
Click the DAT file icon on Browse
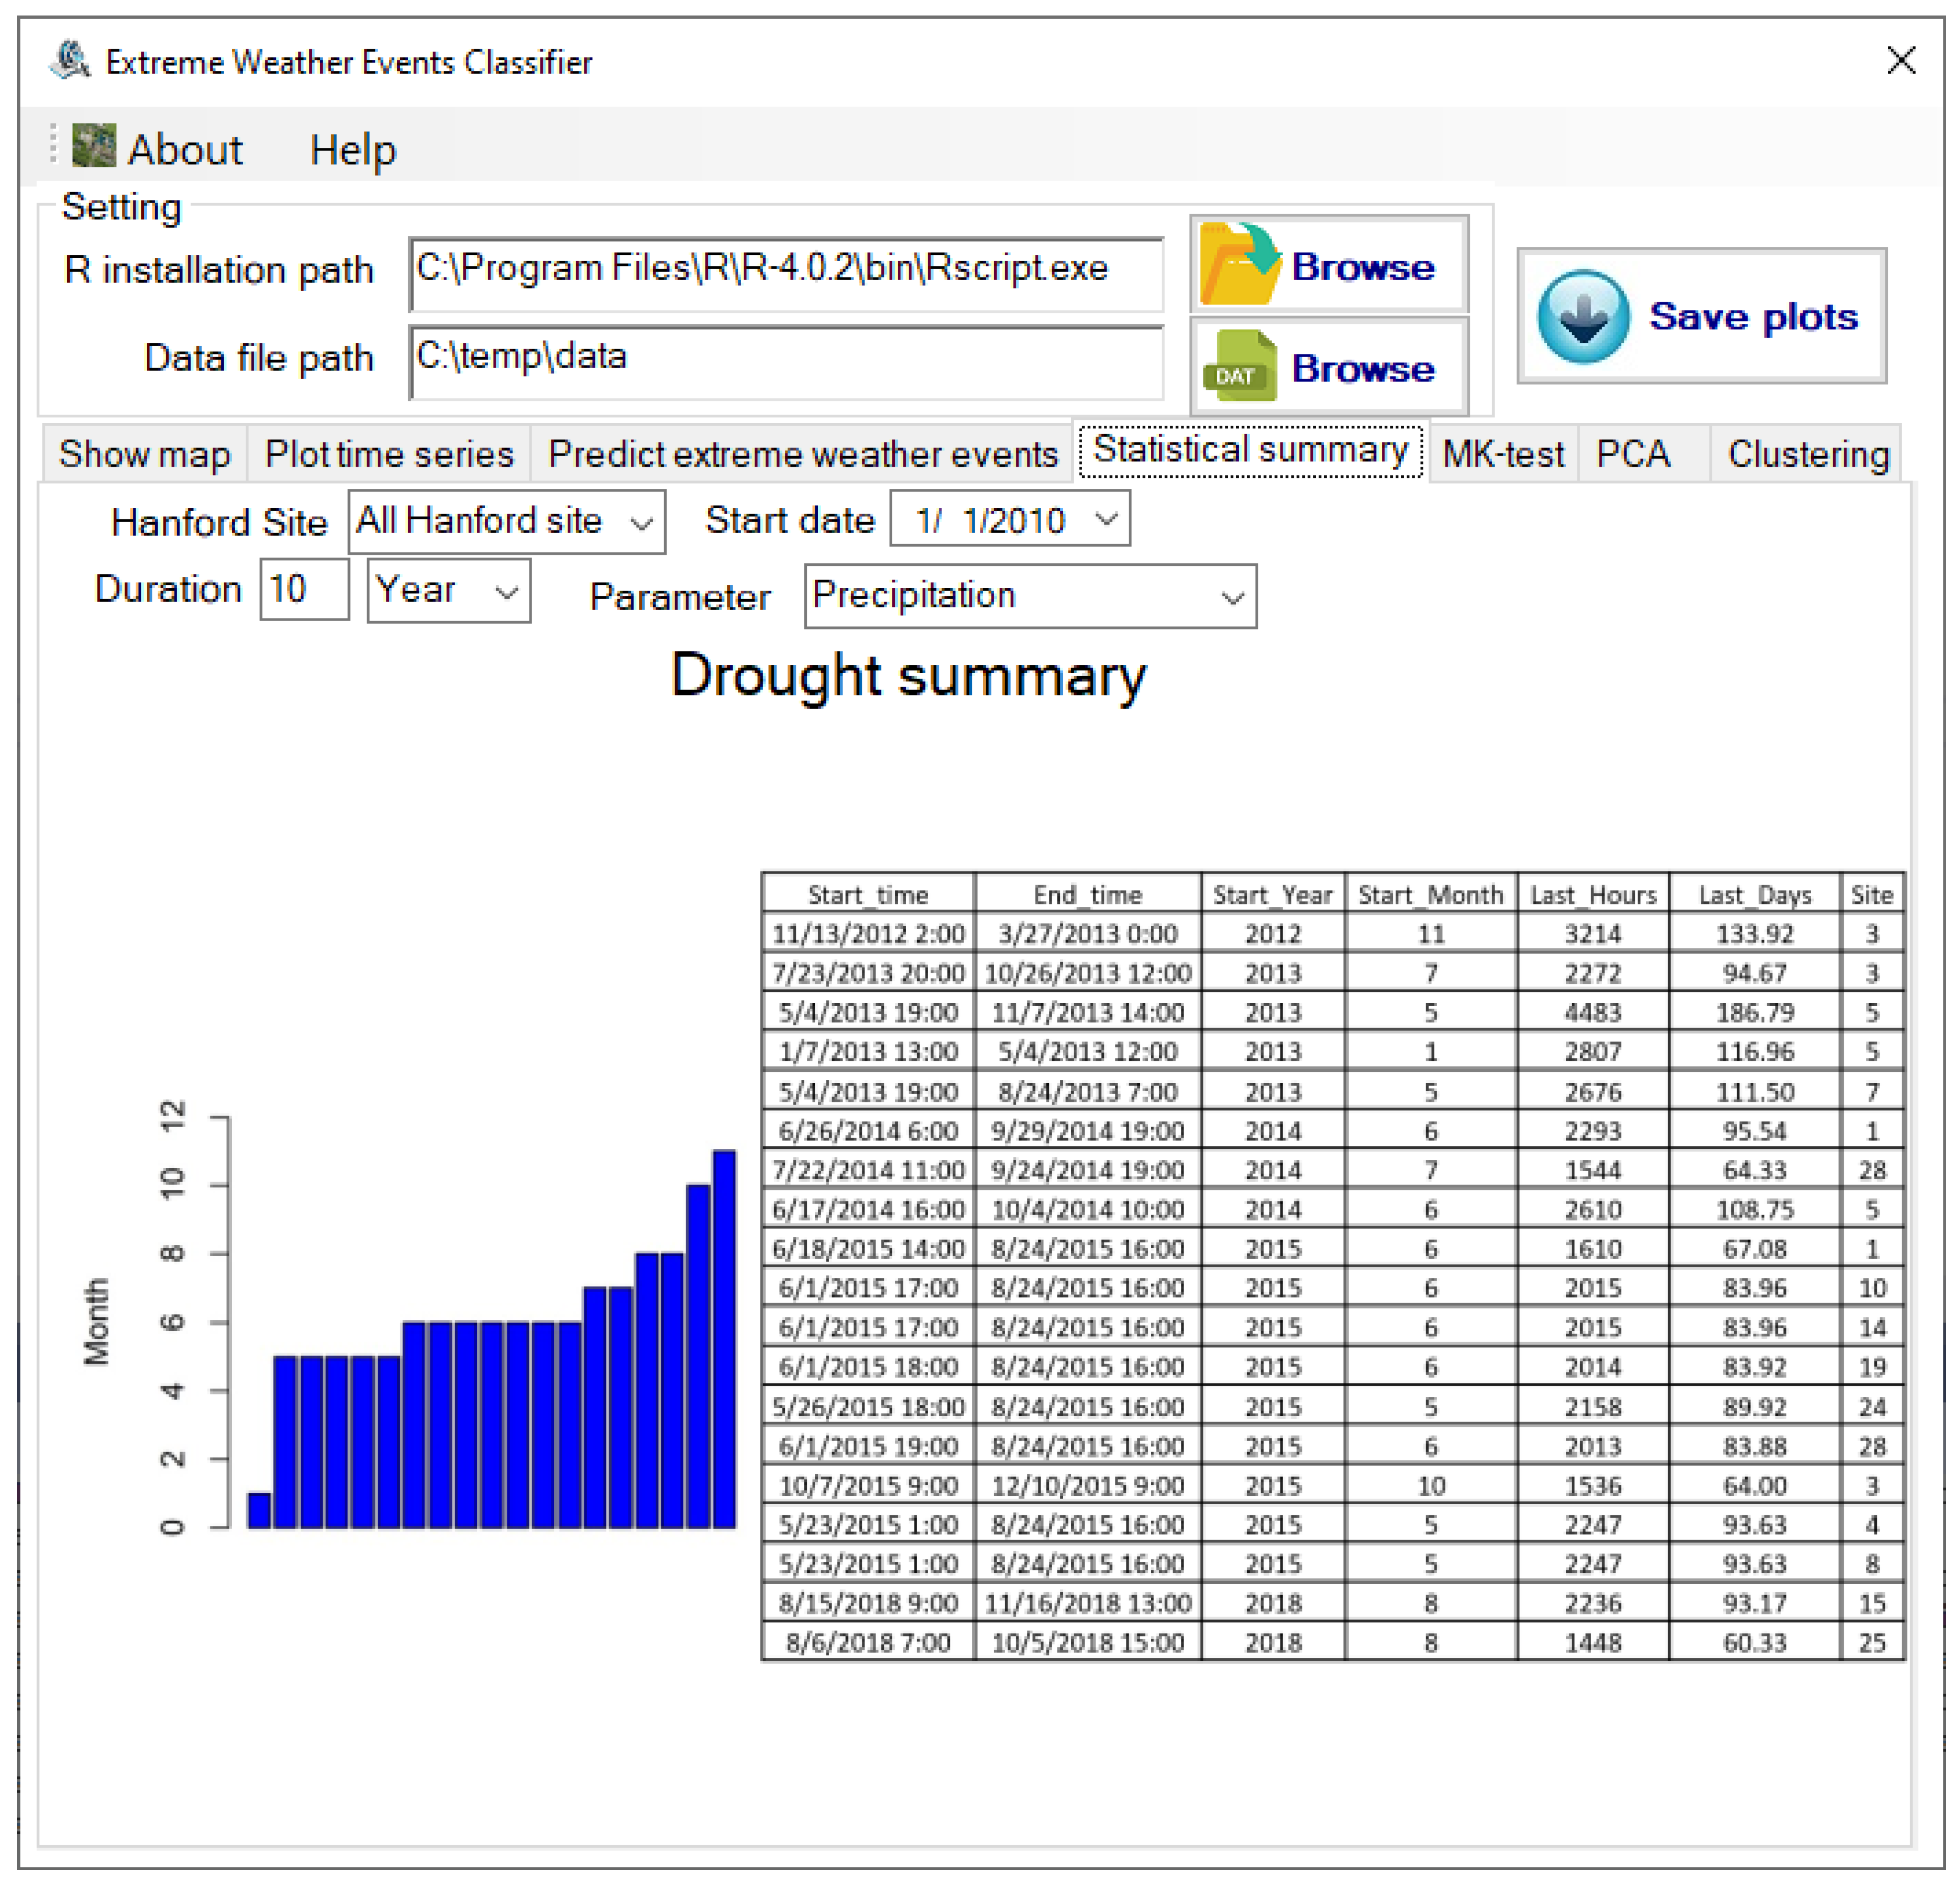[1240, 367]
